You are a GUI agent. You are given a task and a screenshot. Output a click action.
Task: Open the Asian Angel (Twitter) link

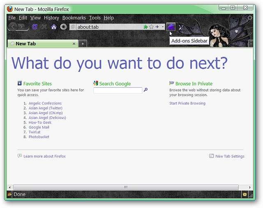coord(46,108)
